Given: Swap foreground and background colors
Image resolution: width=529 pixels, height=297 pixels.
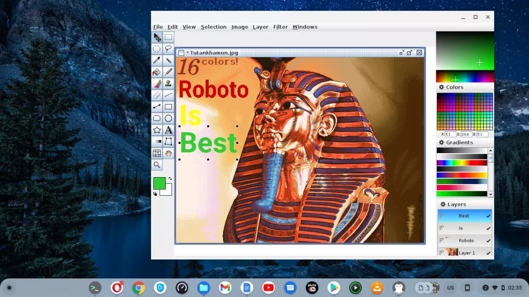Looking at the screenshot, I should coord(170,179).
